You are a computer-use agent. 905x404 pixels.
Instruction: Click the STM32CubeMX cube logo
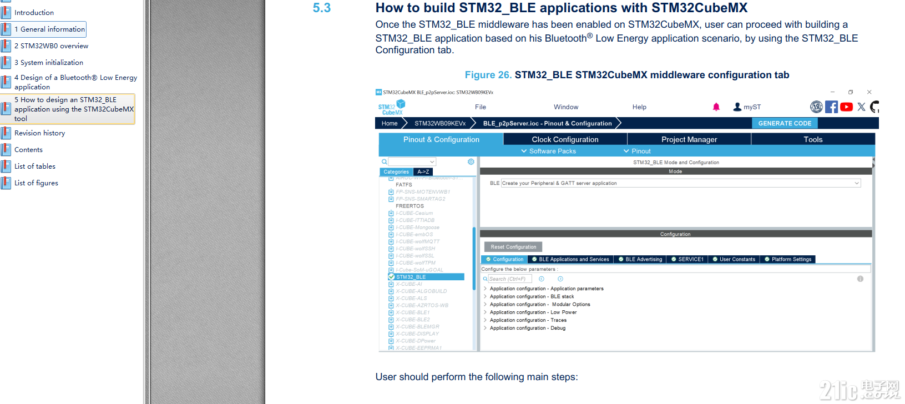click(x=392, y=107)
